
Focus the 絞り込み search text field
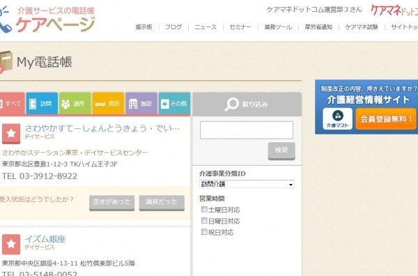[x=247, y=130]
